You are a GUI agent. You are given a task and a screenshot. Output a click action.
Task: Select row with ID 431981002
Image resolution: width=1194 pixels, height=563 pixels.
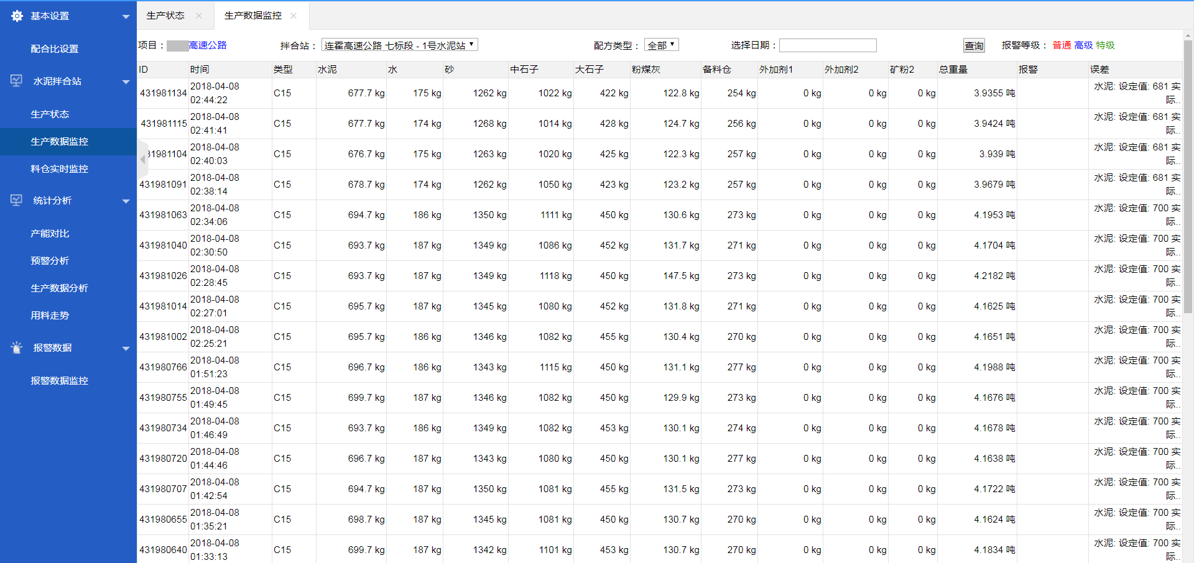[x=659, y=337]
